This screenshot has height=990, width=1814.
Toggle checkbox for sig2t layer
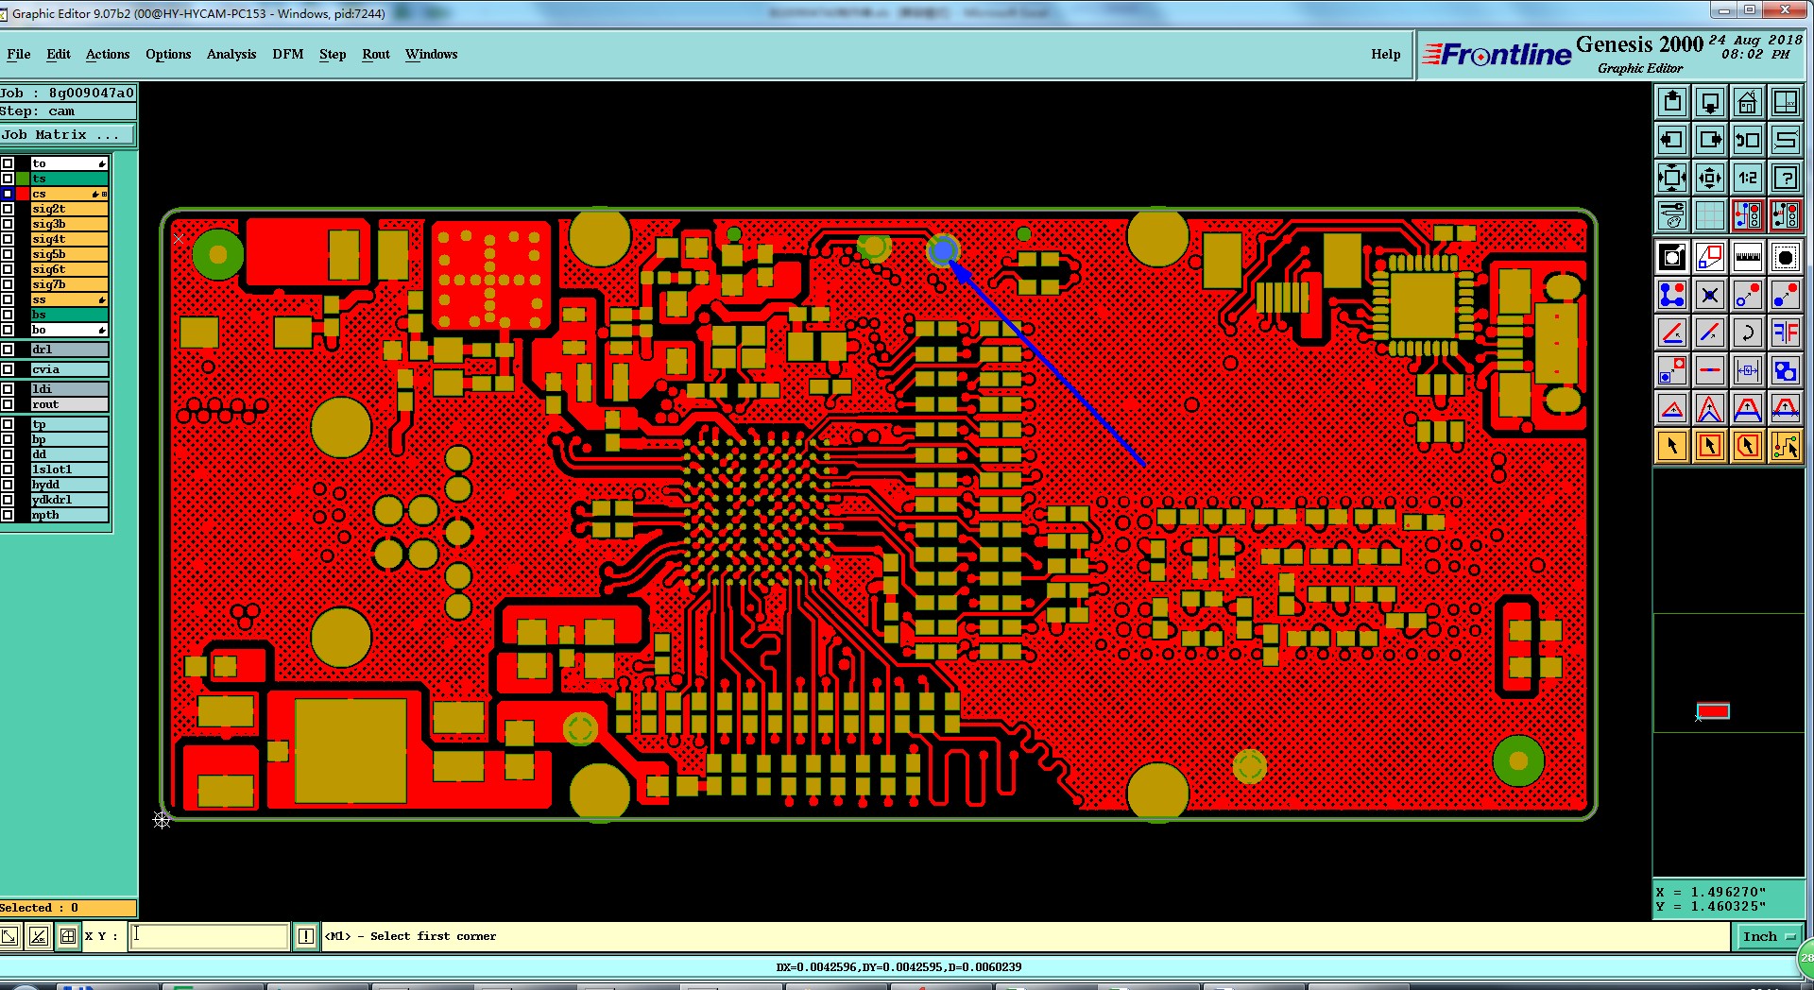pyautogui.click(x=8, y=209)
